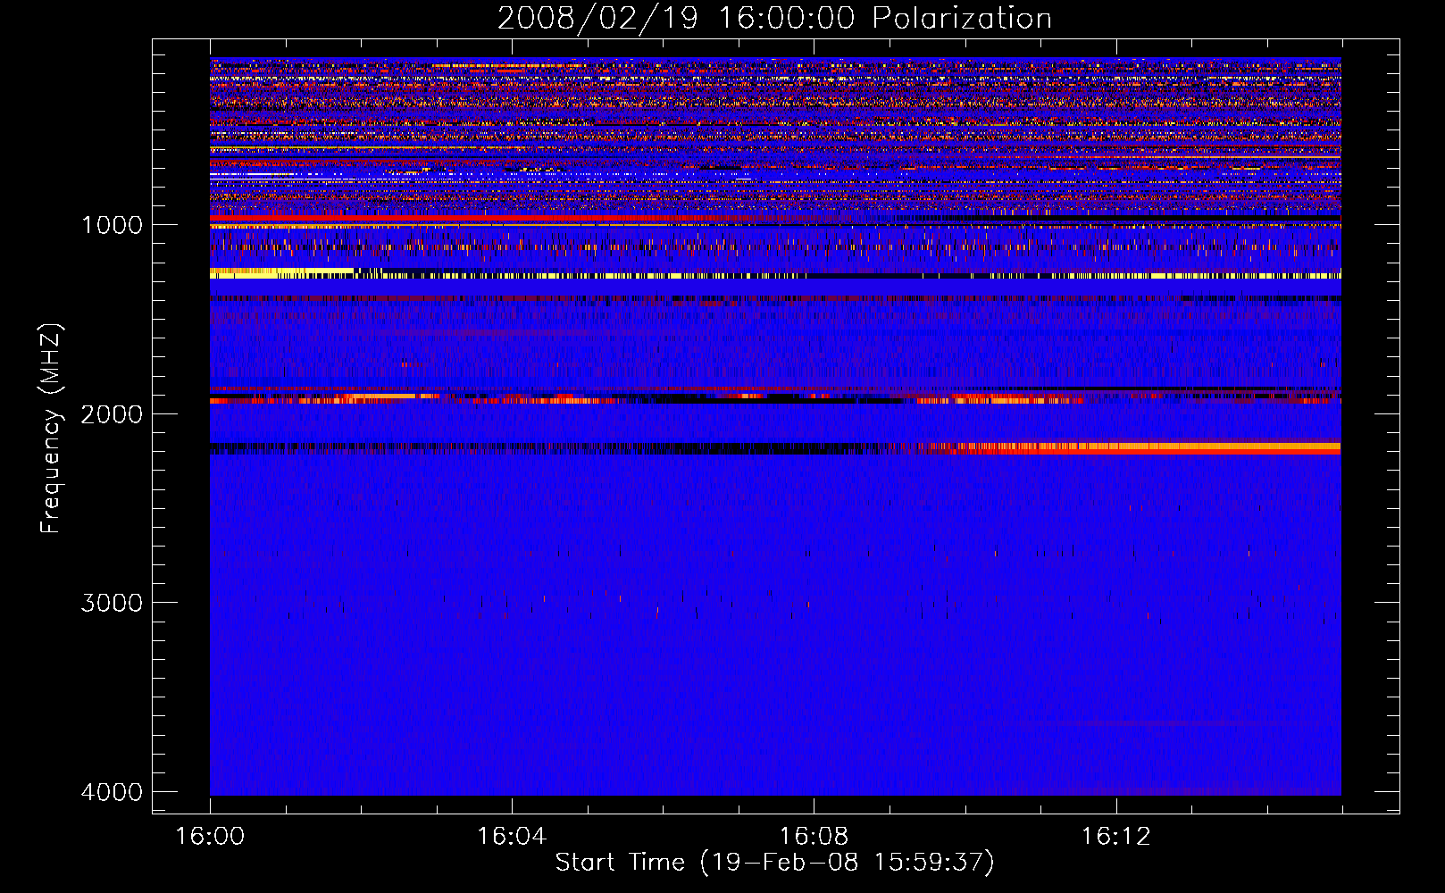This screenshot has width=1445, height=893.
Task: Click the yellow band near 1270 MHz at start
Action: pos(282,273)
